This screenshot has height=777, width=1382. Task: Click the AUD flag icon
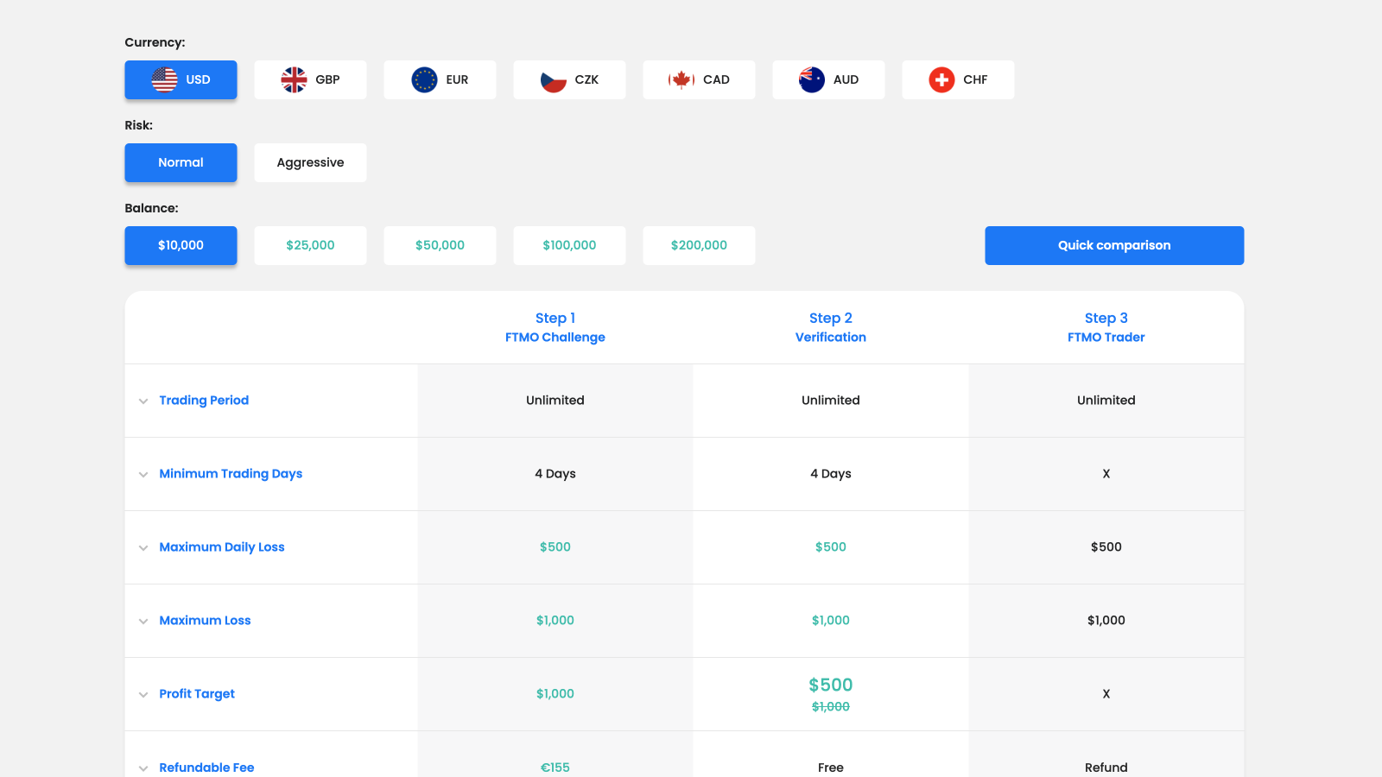click(812, 79)
